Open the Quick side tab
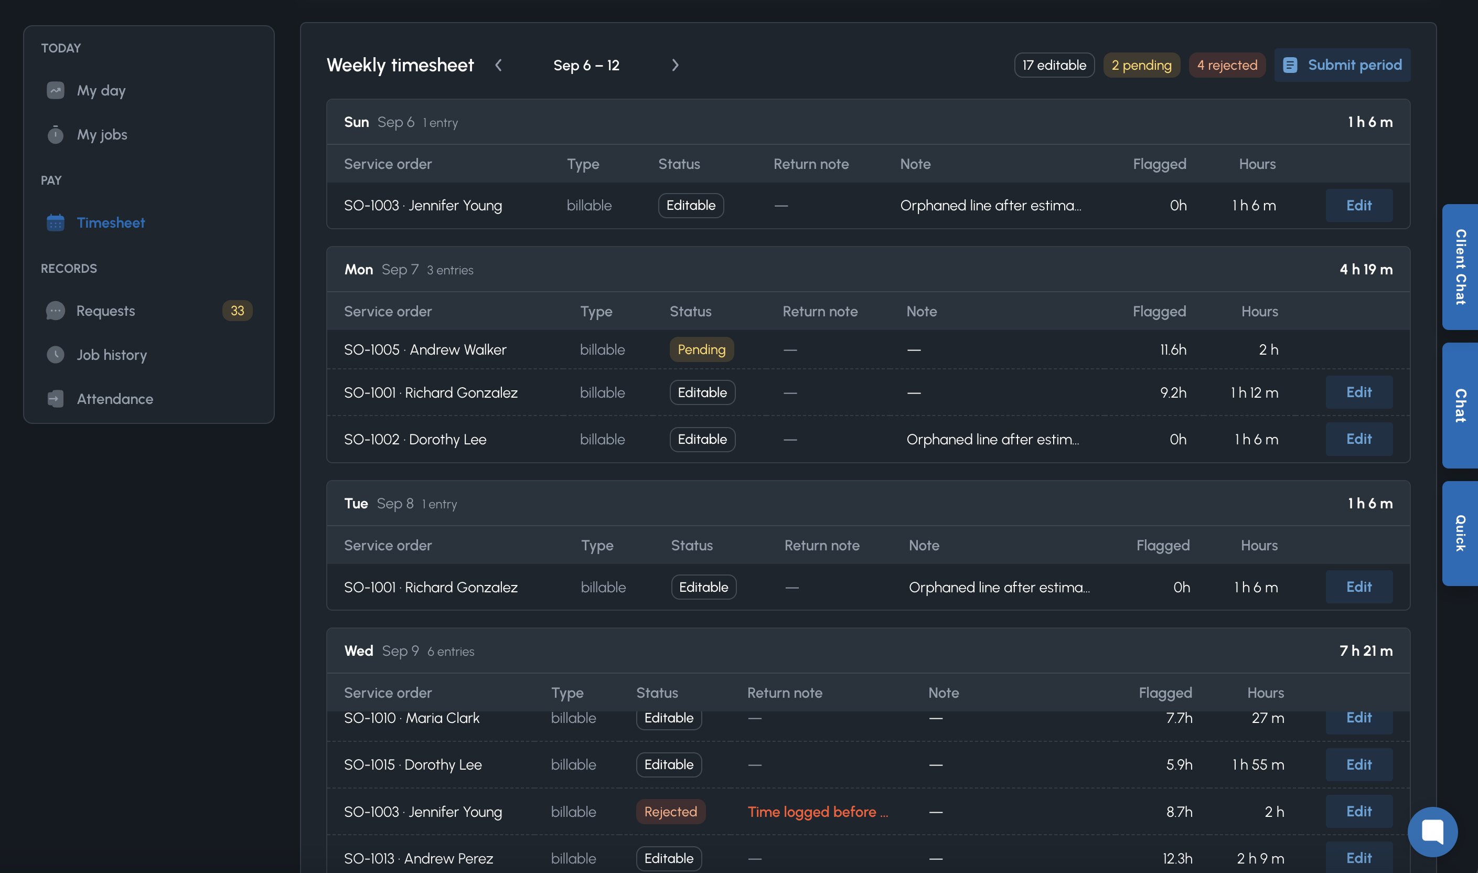The height and width of the screenshot is (873, 1478). coord(1460,534)
